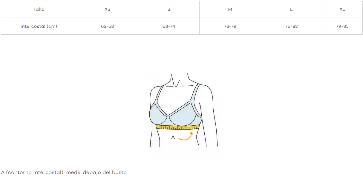Click the neck outline of the figure
The height and width of the screenshot is (180, 363).
[x=180, y=80]
